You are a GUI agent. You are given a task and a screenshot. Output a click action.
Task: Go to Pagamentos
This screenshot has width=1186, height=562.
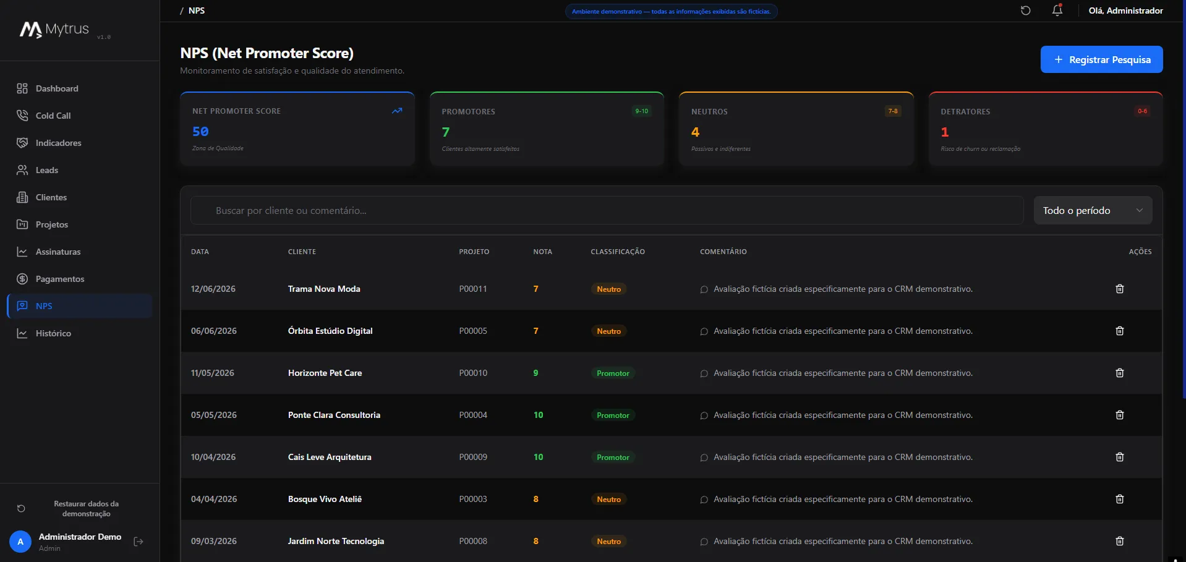79,279
